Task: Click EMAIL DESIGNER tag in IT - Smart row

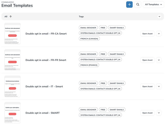Action: 88,83
